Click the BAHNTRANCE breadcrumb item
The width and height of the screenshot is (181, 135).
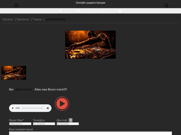[x=55, y=19]
